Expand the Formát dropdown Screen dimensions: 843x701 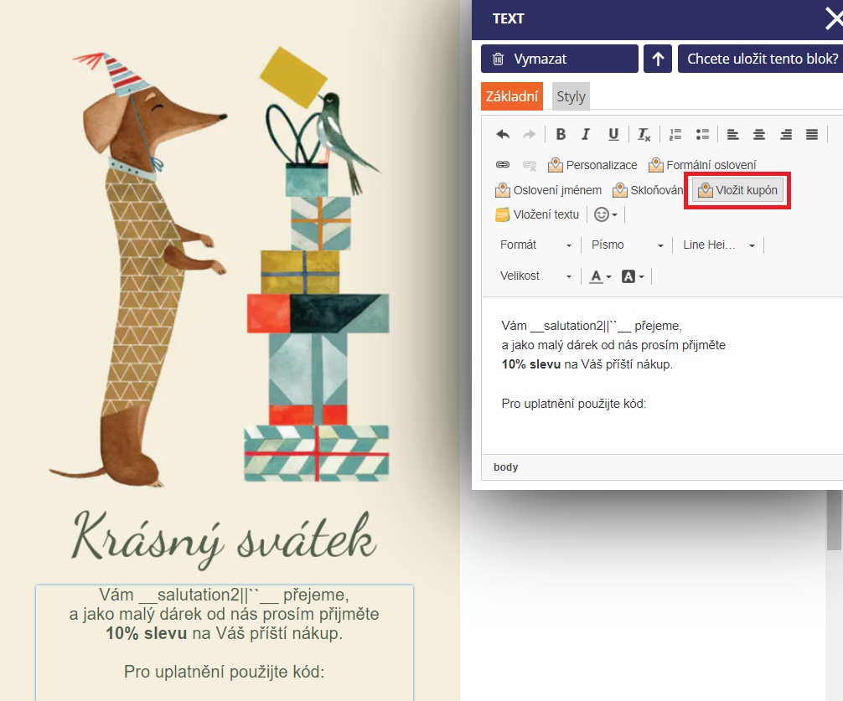click(535, 245)
